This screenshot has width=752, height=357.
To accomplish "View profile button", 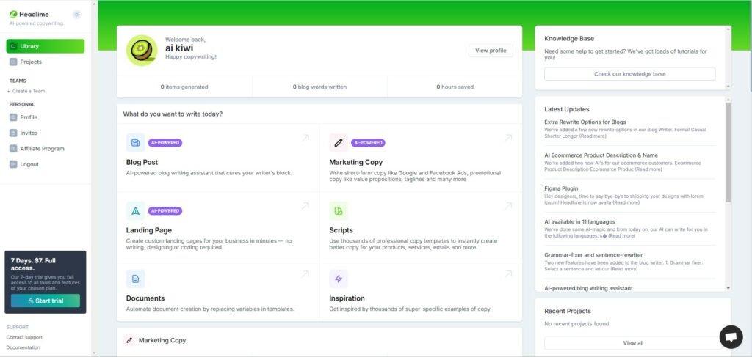I will click(491, 51).
